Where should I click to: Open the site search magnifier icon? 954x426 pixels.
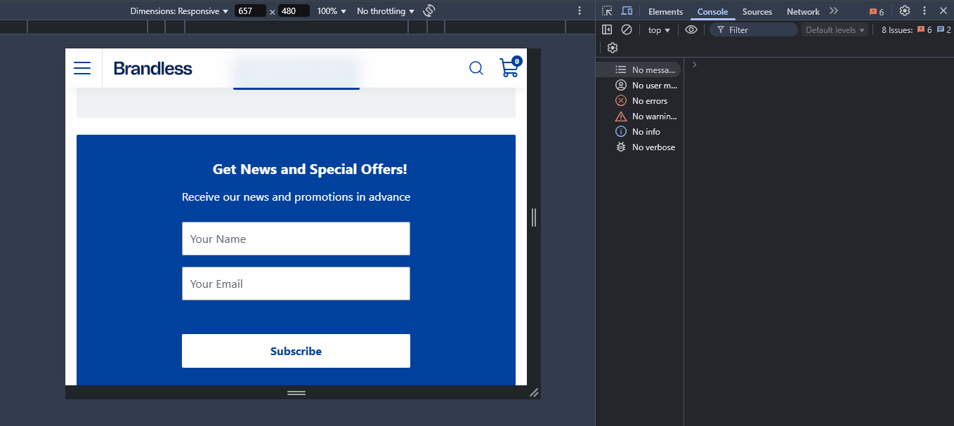pyautogui.click(x=476, y=68)
